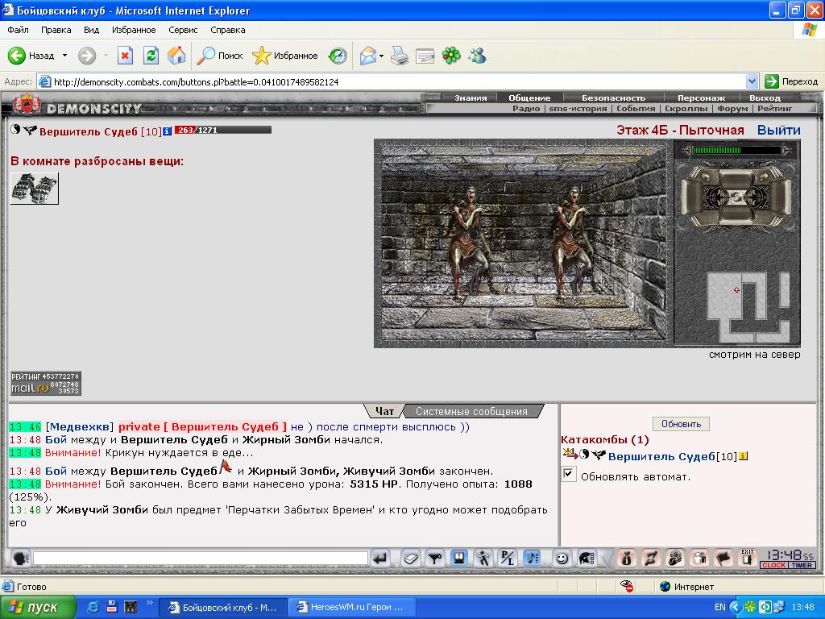This screenshot has width=825, height=619.
Task: Toggle the Обновлять автомат checkbox
Action: [568, 474]
